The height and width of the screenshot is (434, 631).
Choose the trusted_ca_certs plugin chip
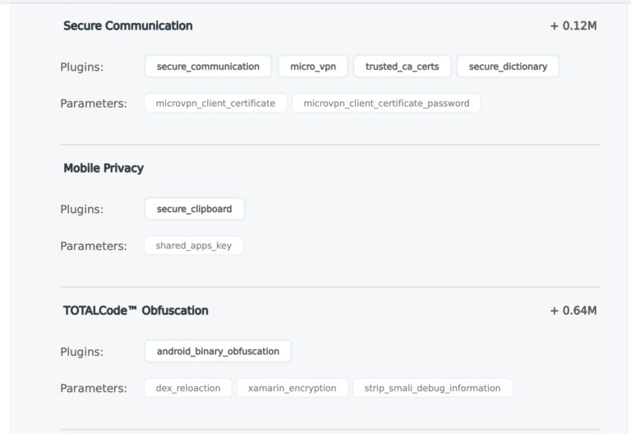402,67
